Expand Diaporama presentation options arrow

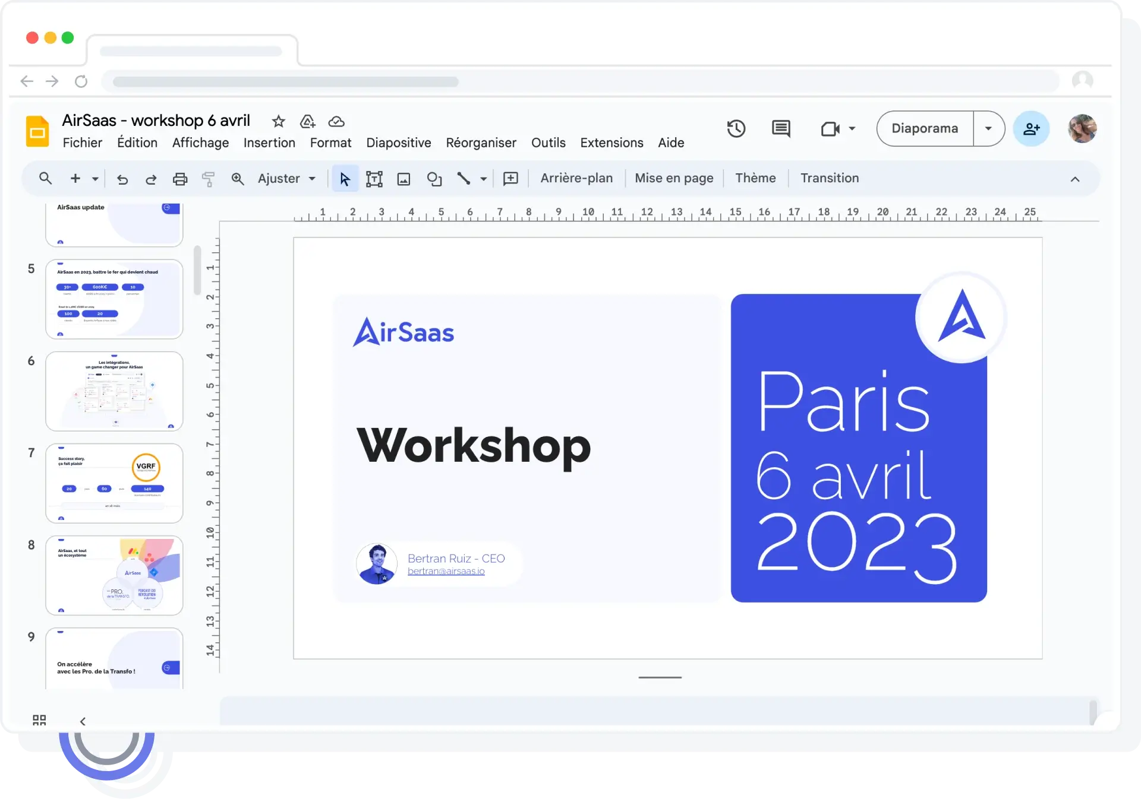[x=989, y=129]
